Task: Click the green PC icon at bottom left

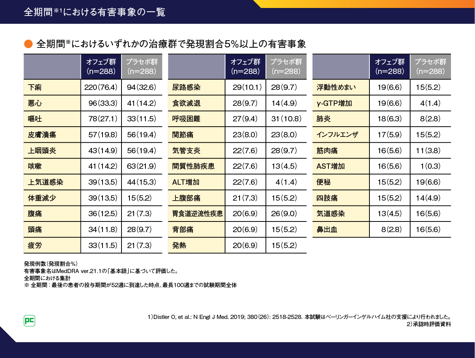Action: [30, 320]
